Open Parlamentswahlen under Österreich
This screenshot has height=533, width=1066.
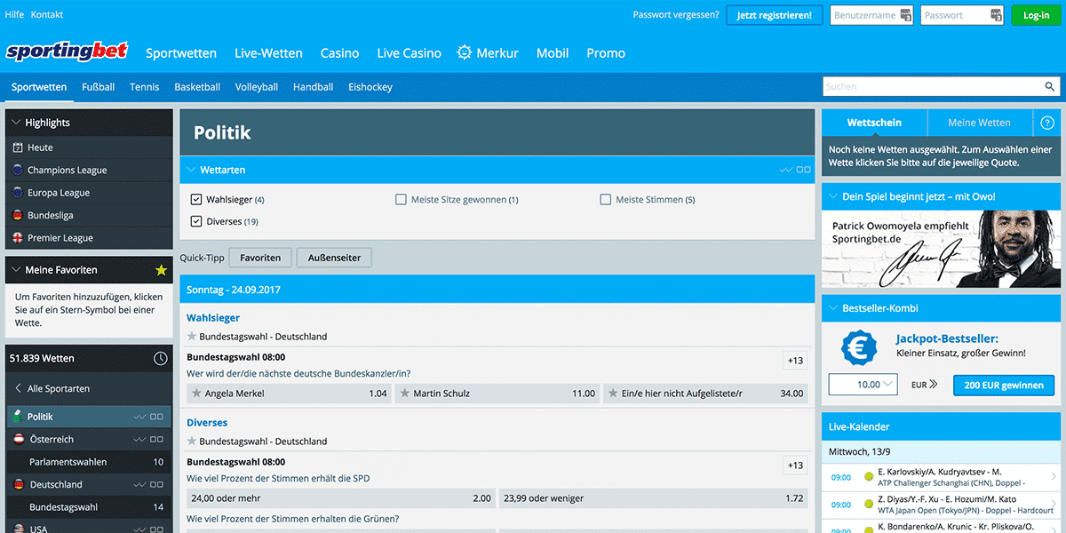(x=89, y=462)
